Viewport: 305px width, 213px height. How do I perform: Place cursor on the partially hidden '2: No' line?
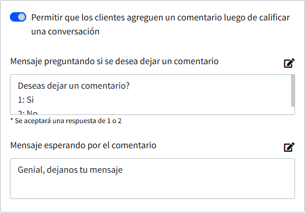click(x=27, y=113)
